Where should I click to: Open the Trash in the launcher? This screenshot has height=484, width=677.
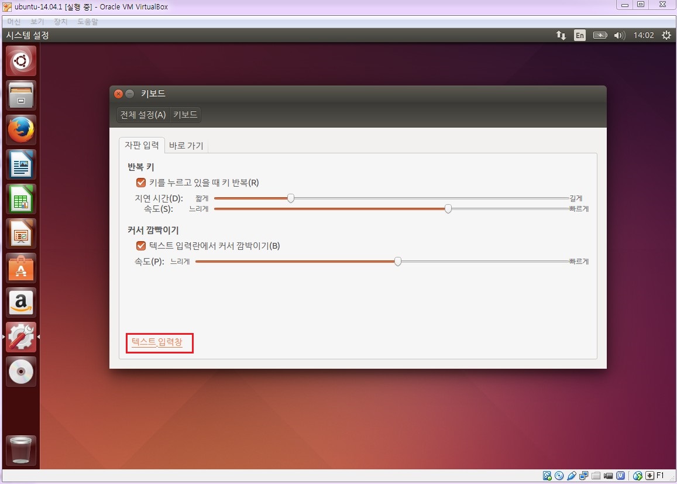[21, 450]
